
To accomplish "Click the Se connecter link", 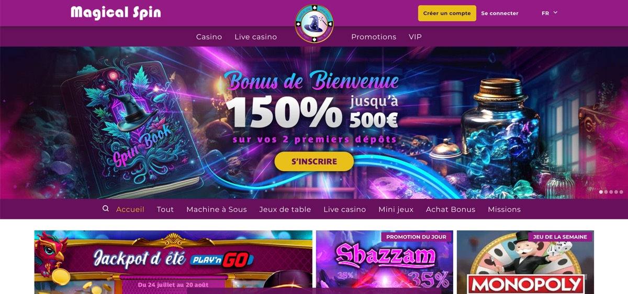I will [x=500, y=13].
